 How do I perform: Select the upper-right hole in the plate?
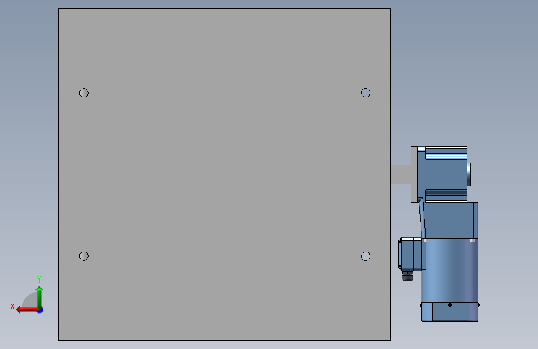(365, 93)
